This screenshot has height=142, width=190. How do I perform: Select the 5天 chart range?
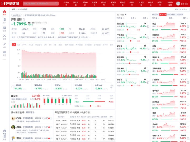click(x=19, y=45)
